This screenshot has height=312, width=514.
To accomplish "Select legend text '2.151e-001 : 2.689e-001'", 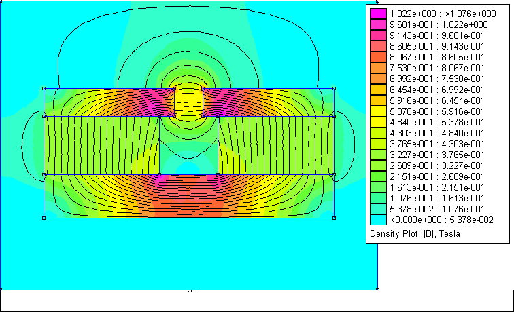I will 437,176.
